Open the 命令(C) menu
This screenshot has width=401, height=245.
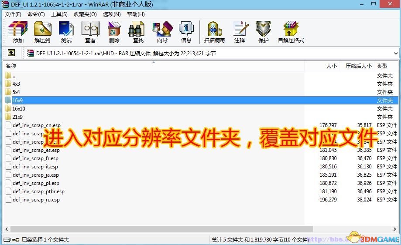(x=36, y=14)
